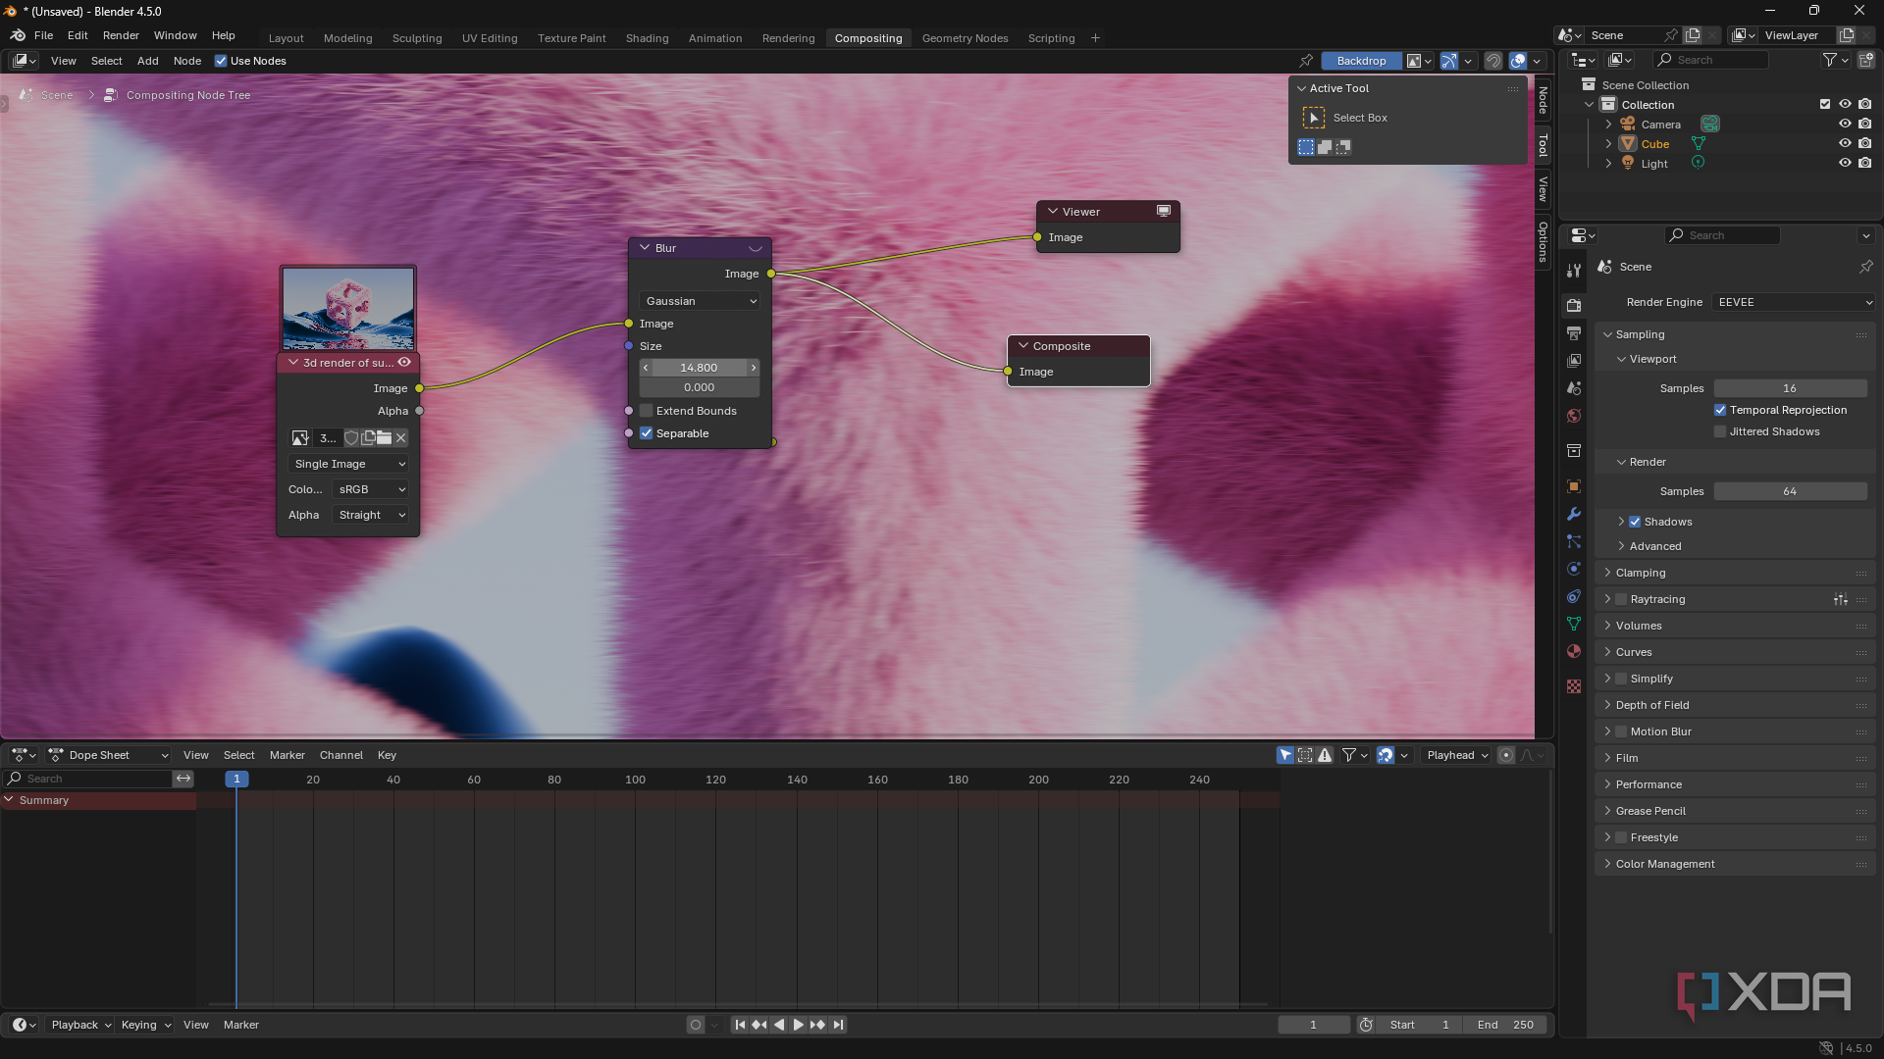
Task: Switch to the Shading workspace tab
Action: [647, 38]
